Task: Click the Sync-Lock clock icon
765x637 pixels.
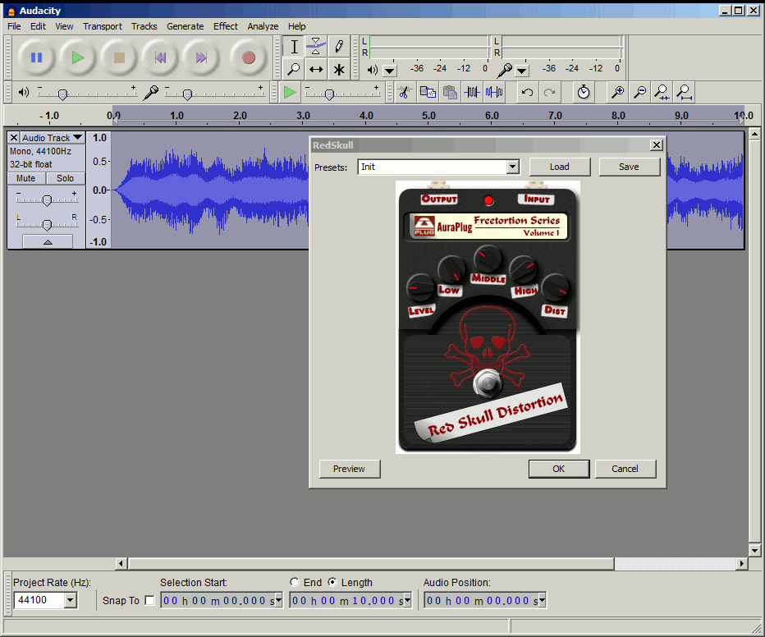Action: (x=584, y=92)
